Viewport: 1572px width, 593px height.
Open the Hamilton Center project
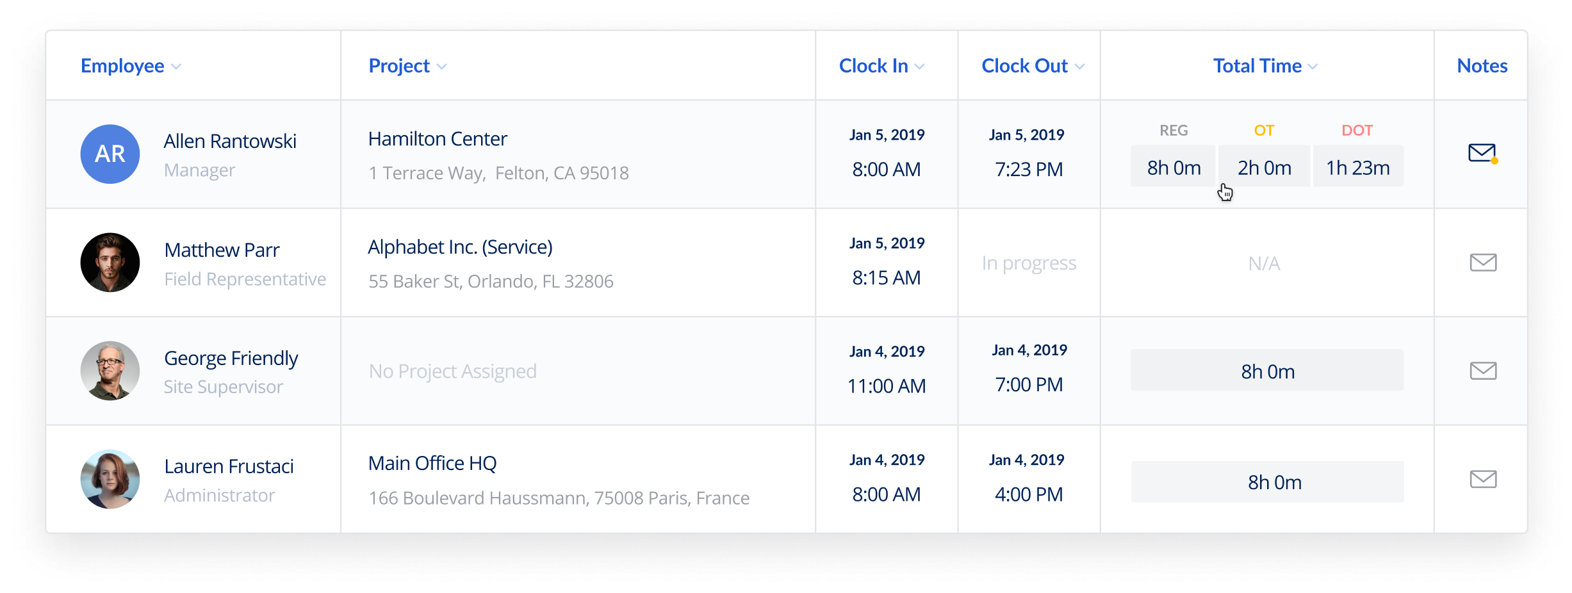(438, 139)
